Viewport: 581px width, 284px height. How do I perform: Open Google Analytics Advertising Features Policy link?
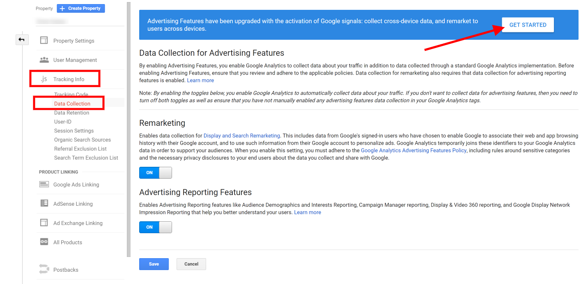coord(413,150)
